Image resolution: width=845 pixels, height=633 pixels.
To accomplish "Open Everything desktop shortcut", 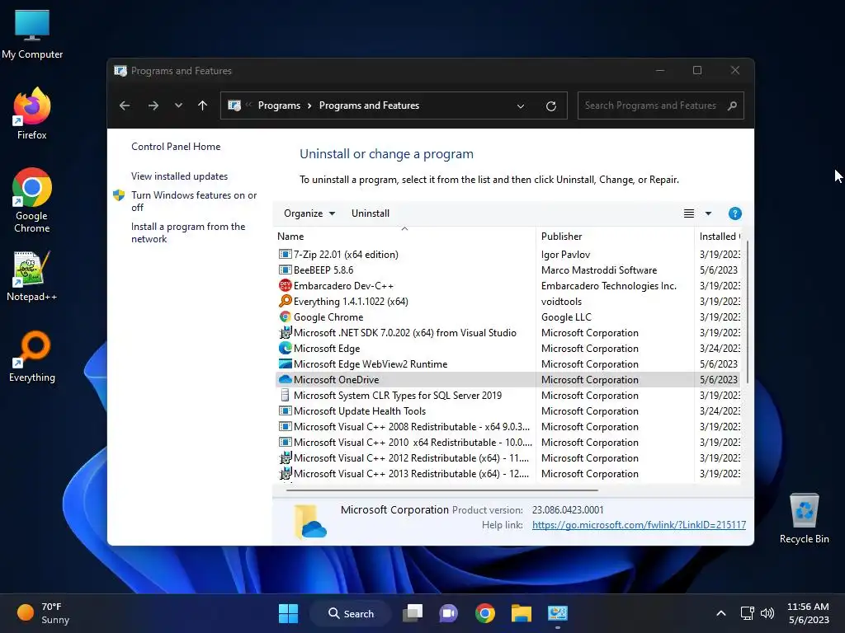I will [32, 356].
